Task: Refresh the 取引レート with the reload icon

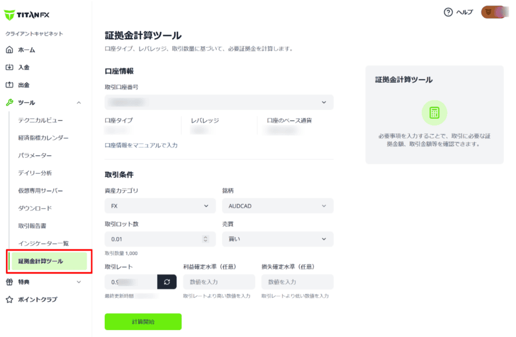Action: tap(167, 282)
